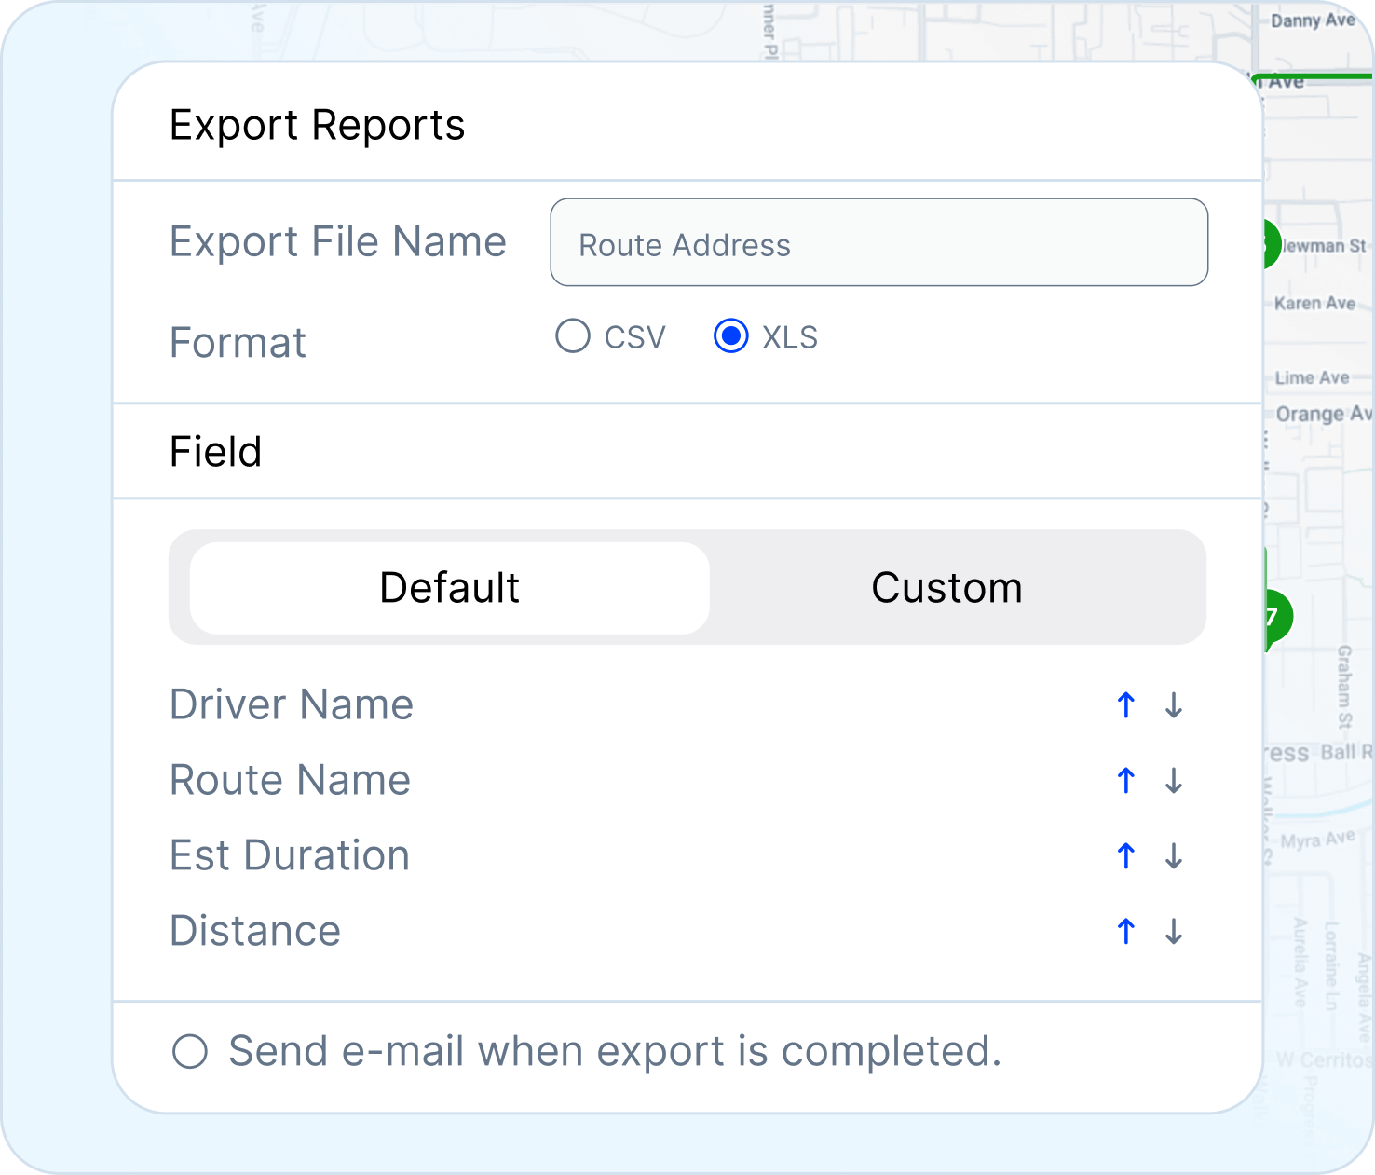Switch to Default fields tab
The height and width of the screenshot is (1175, 1375).
449,588
